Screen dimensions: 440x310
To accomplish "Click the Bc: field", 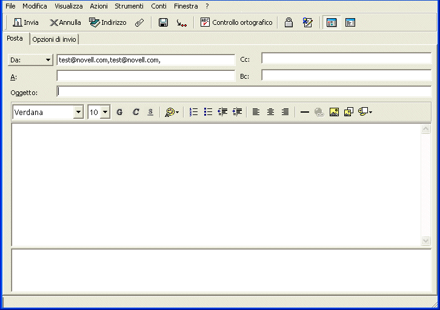I will [x=346, y=75].
